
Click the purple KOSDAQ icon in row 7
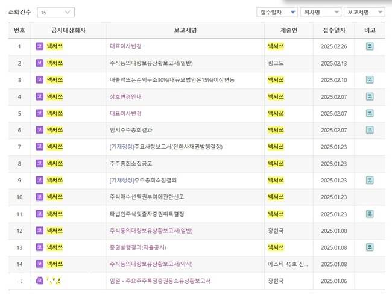tap(39, 147)
